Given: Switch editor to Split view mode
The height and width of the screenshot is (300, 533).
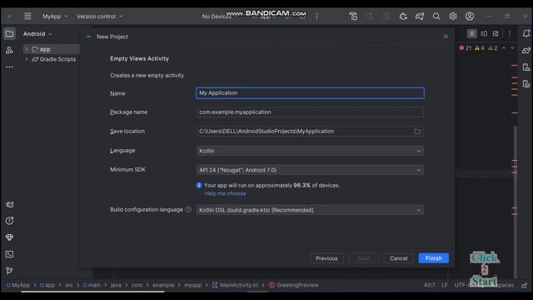Looking at the screenshot, I should 484,33.
